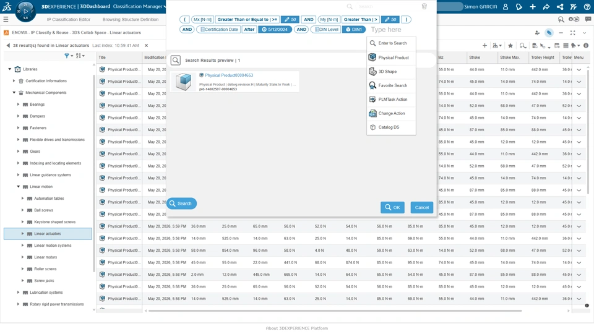The height and width of the screenshot is (334, 594).
Task: Click the 5/12/2024 date value chip
Action: click(275, 29)
